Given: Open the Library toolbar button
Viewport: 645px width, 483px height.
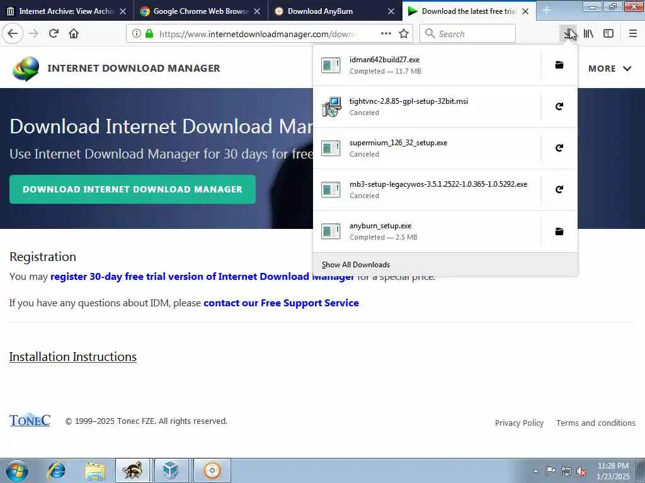Looking at the screenshot, I should 589,33.
